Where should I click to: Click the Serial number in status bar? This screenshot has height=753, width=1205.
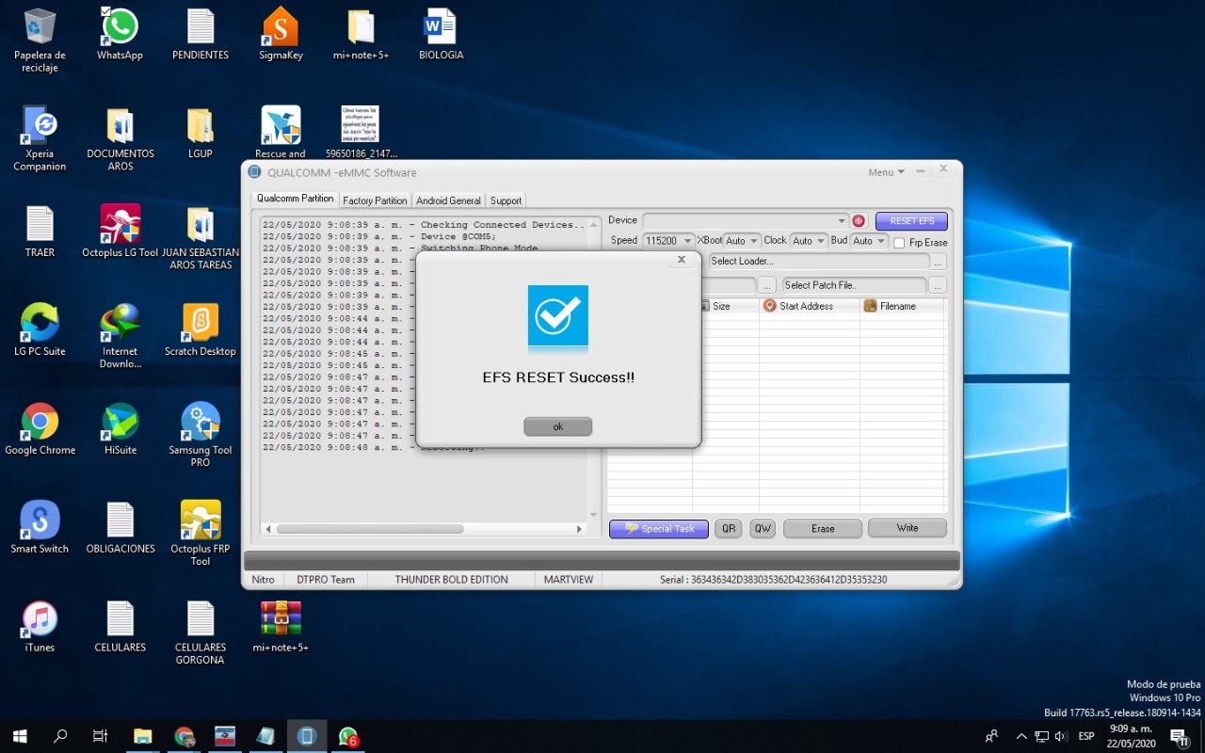coord(773,580)
